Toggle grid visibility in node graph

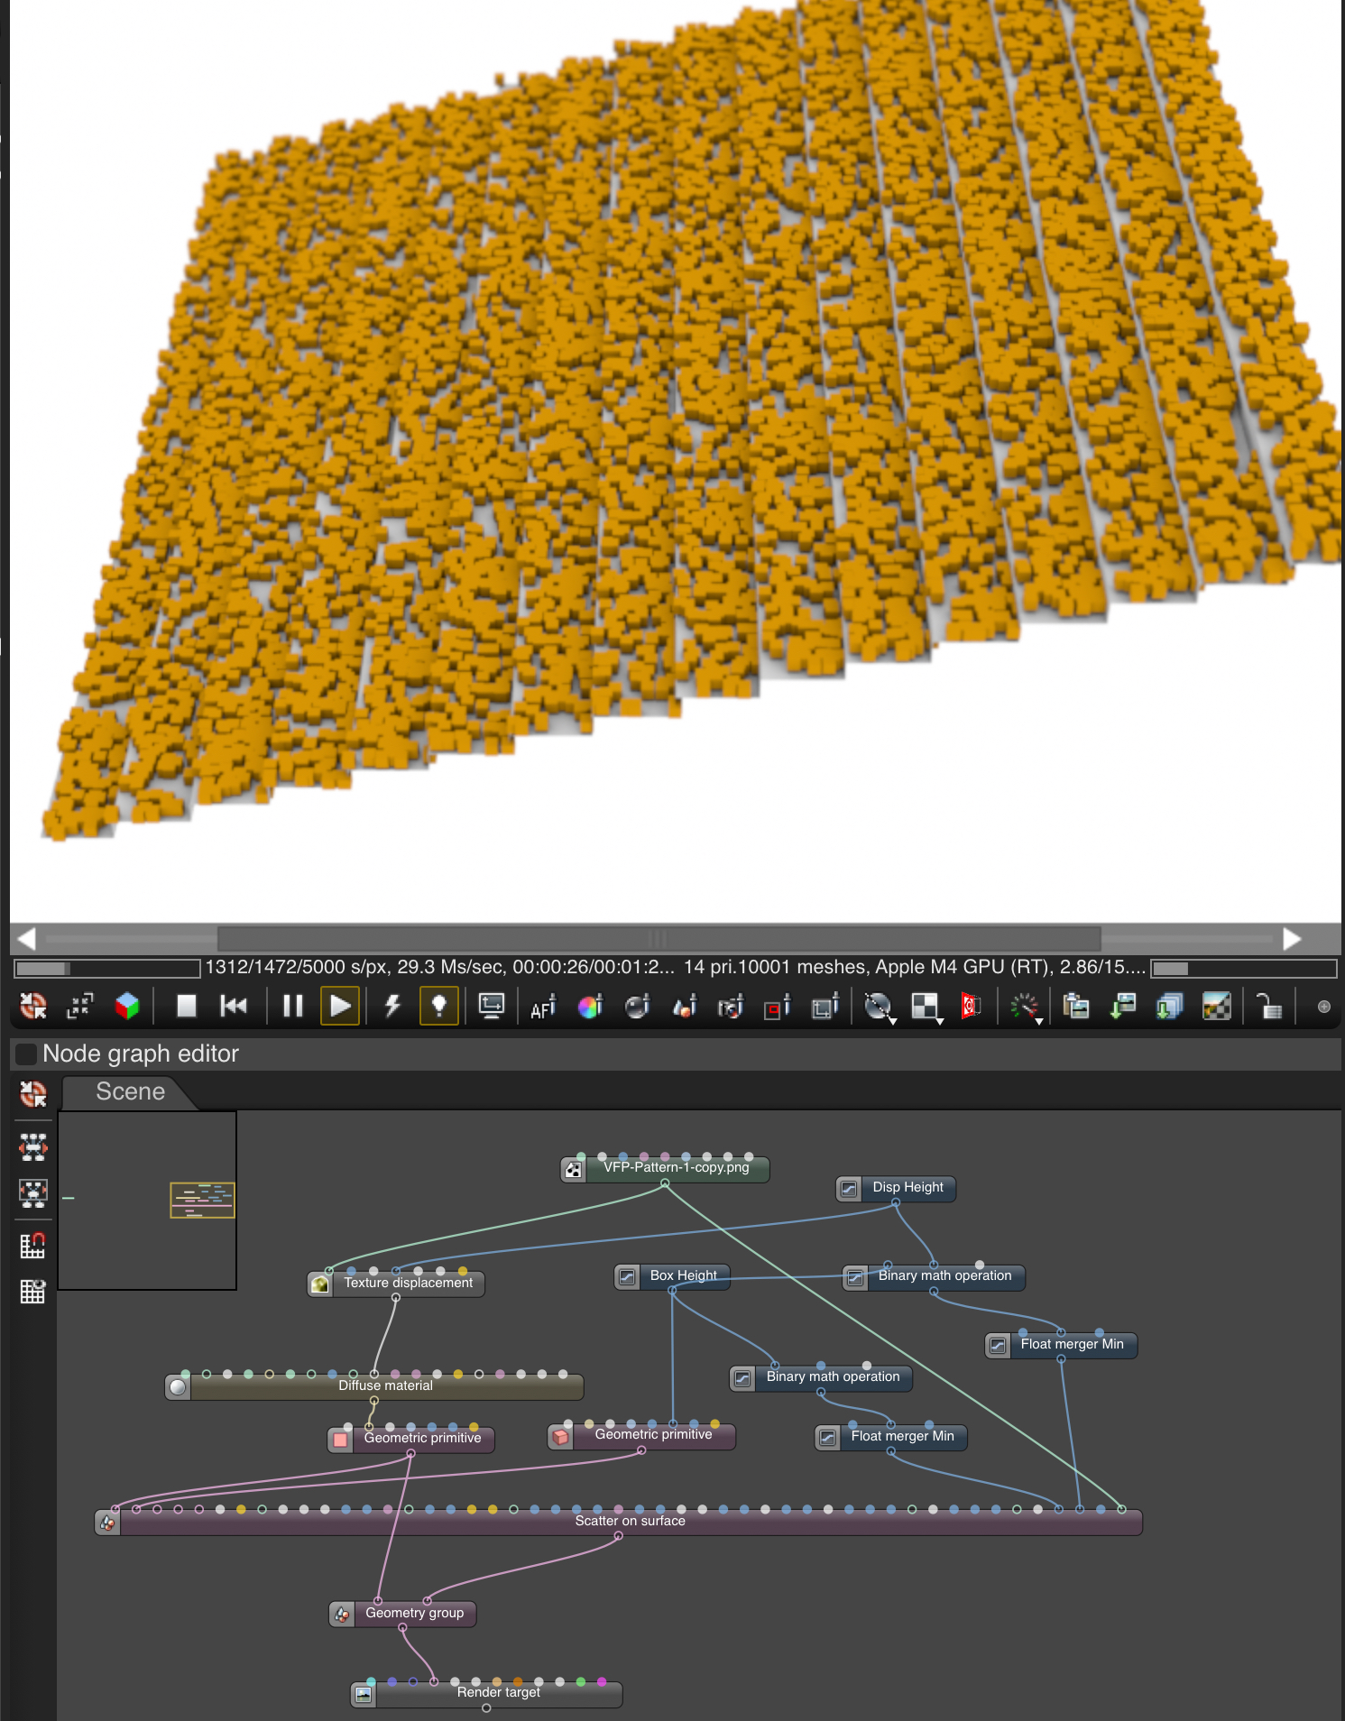pos(33,1292)
